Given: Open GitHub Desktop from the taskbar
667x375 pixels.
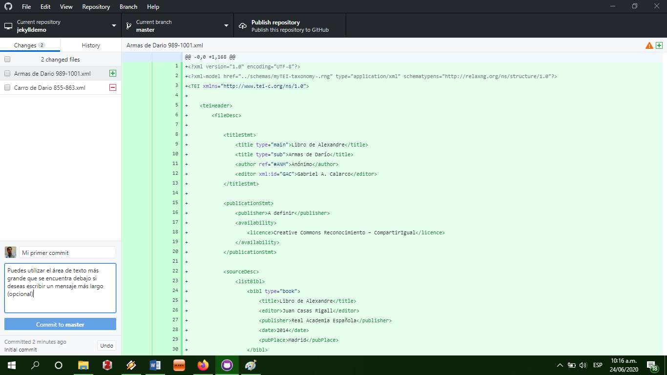Looking at the screenshot, I should [227, 365].
